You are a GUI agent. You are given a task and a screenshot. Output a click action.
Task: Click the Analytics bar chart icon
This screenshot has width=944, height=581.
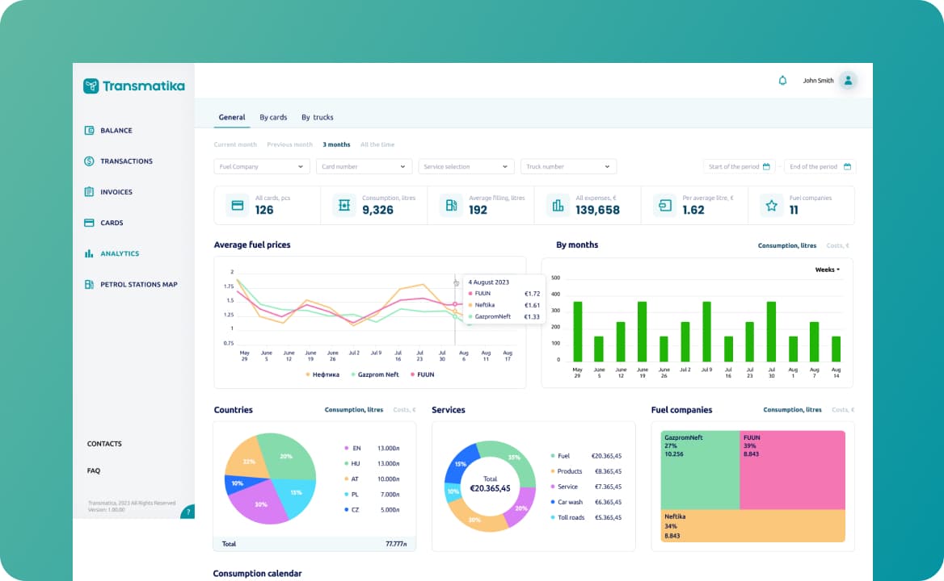coord(89,253)
